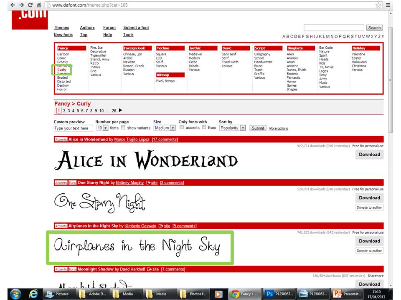Download Alice in Wonderland font
This screenshot has height=300, width=401.
tap(370, 155)
